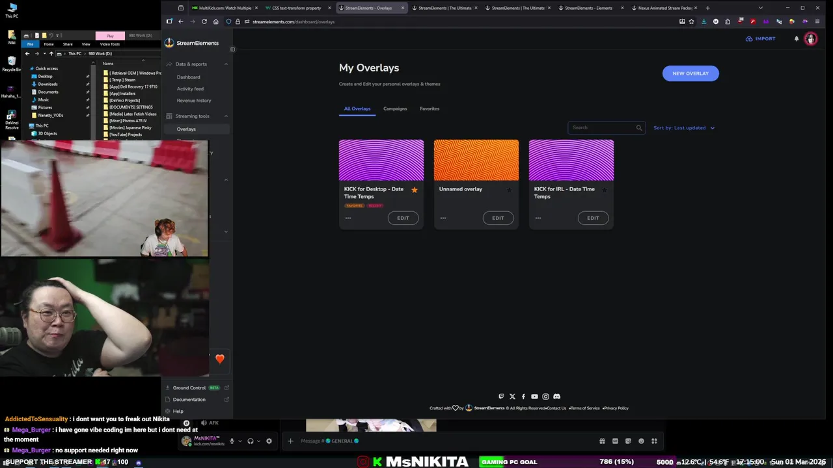Edit the Unnamed overlay
The height and width of the screenshot is (468, 833).
click(498, 218)
